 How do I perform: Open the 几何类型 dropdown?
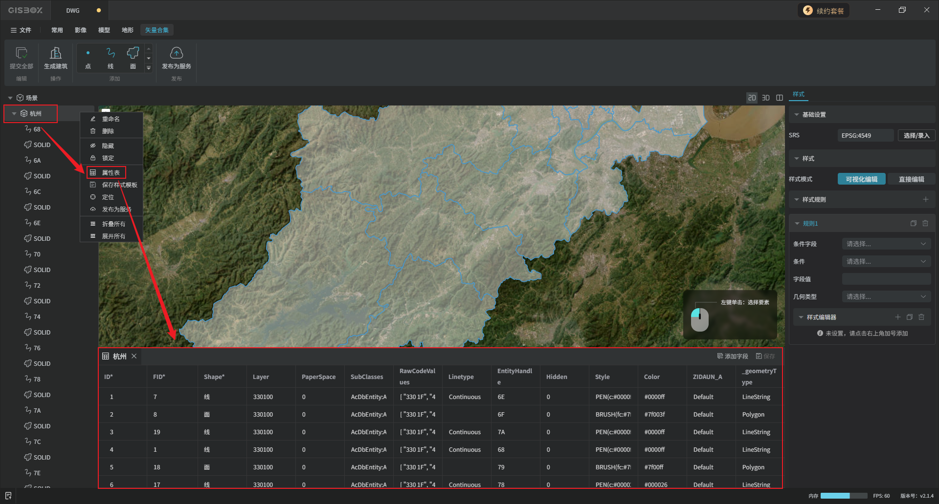tap(886, 296)
